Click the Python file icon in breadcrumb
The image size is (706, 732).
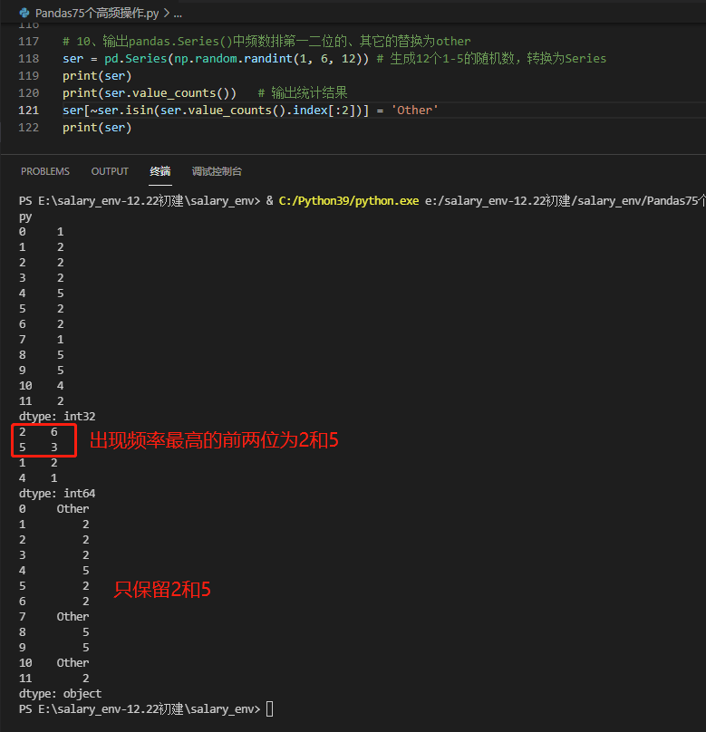tap(24, 13)
